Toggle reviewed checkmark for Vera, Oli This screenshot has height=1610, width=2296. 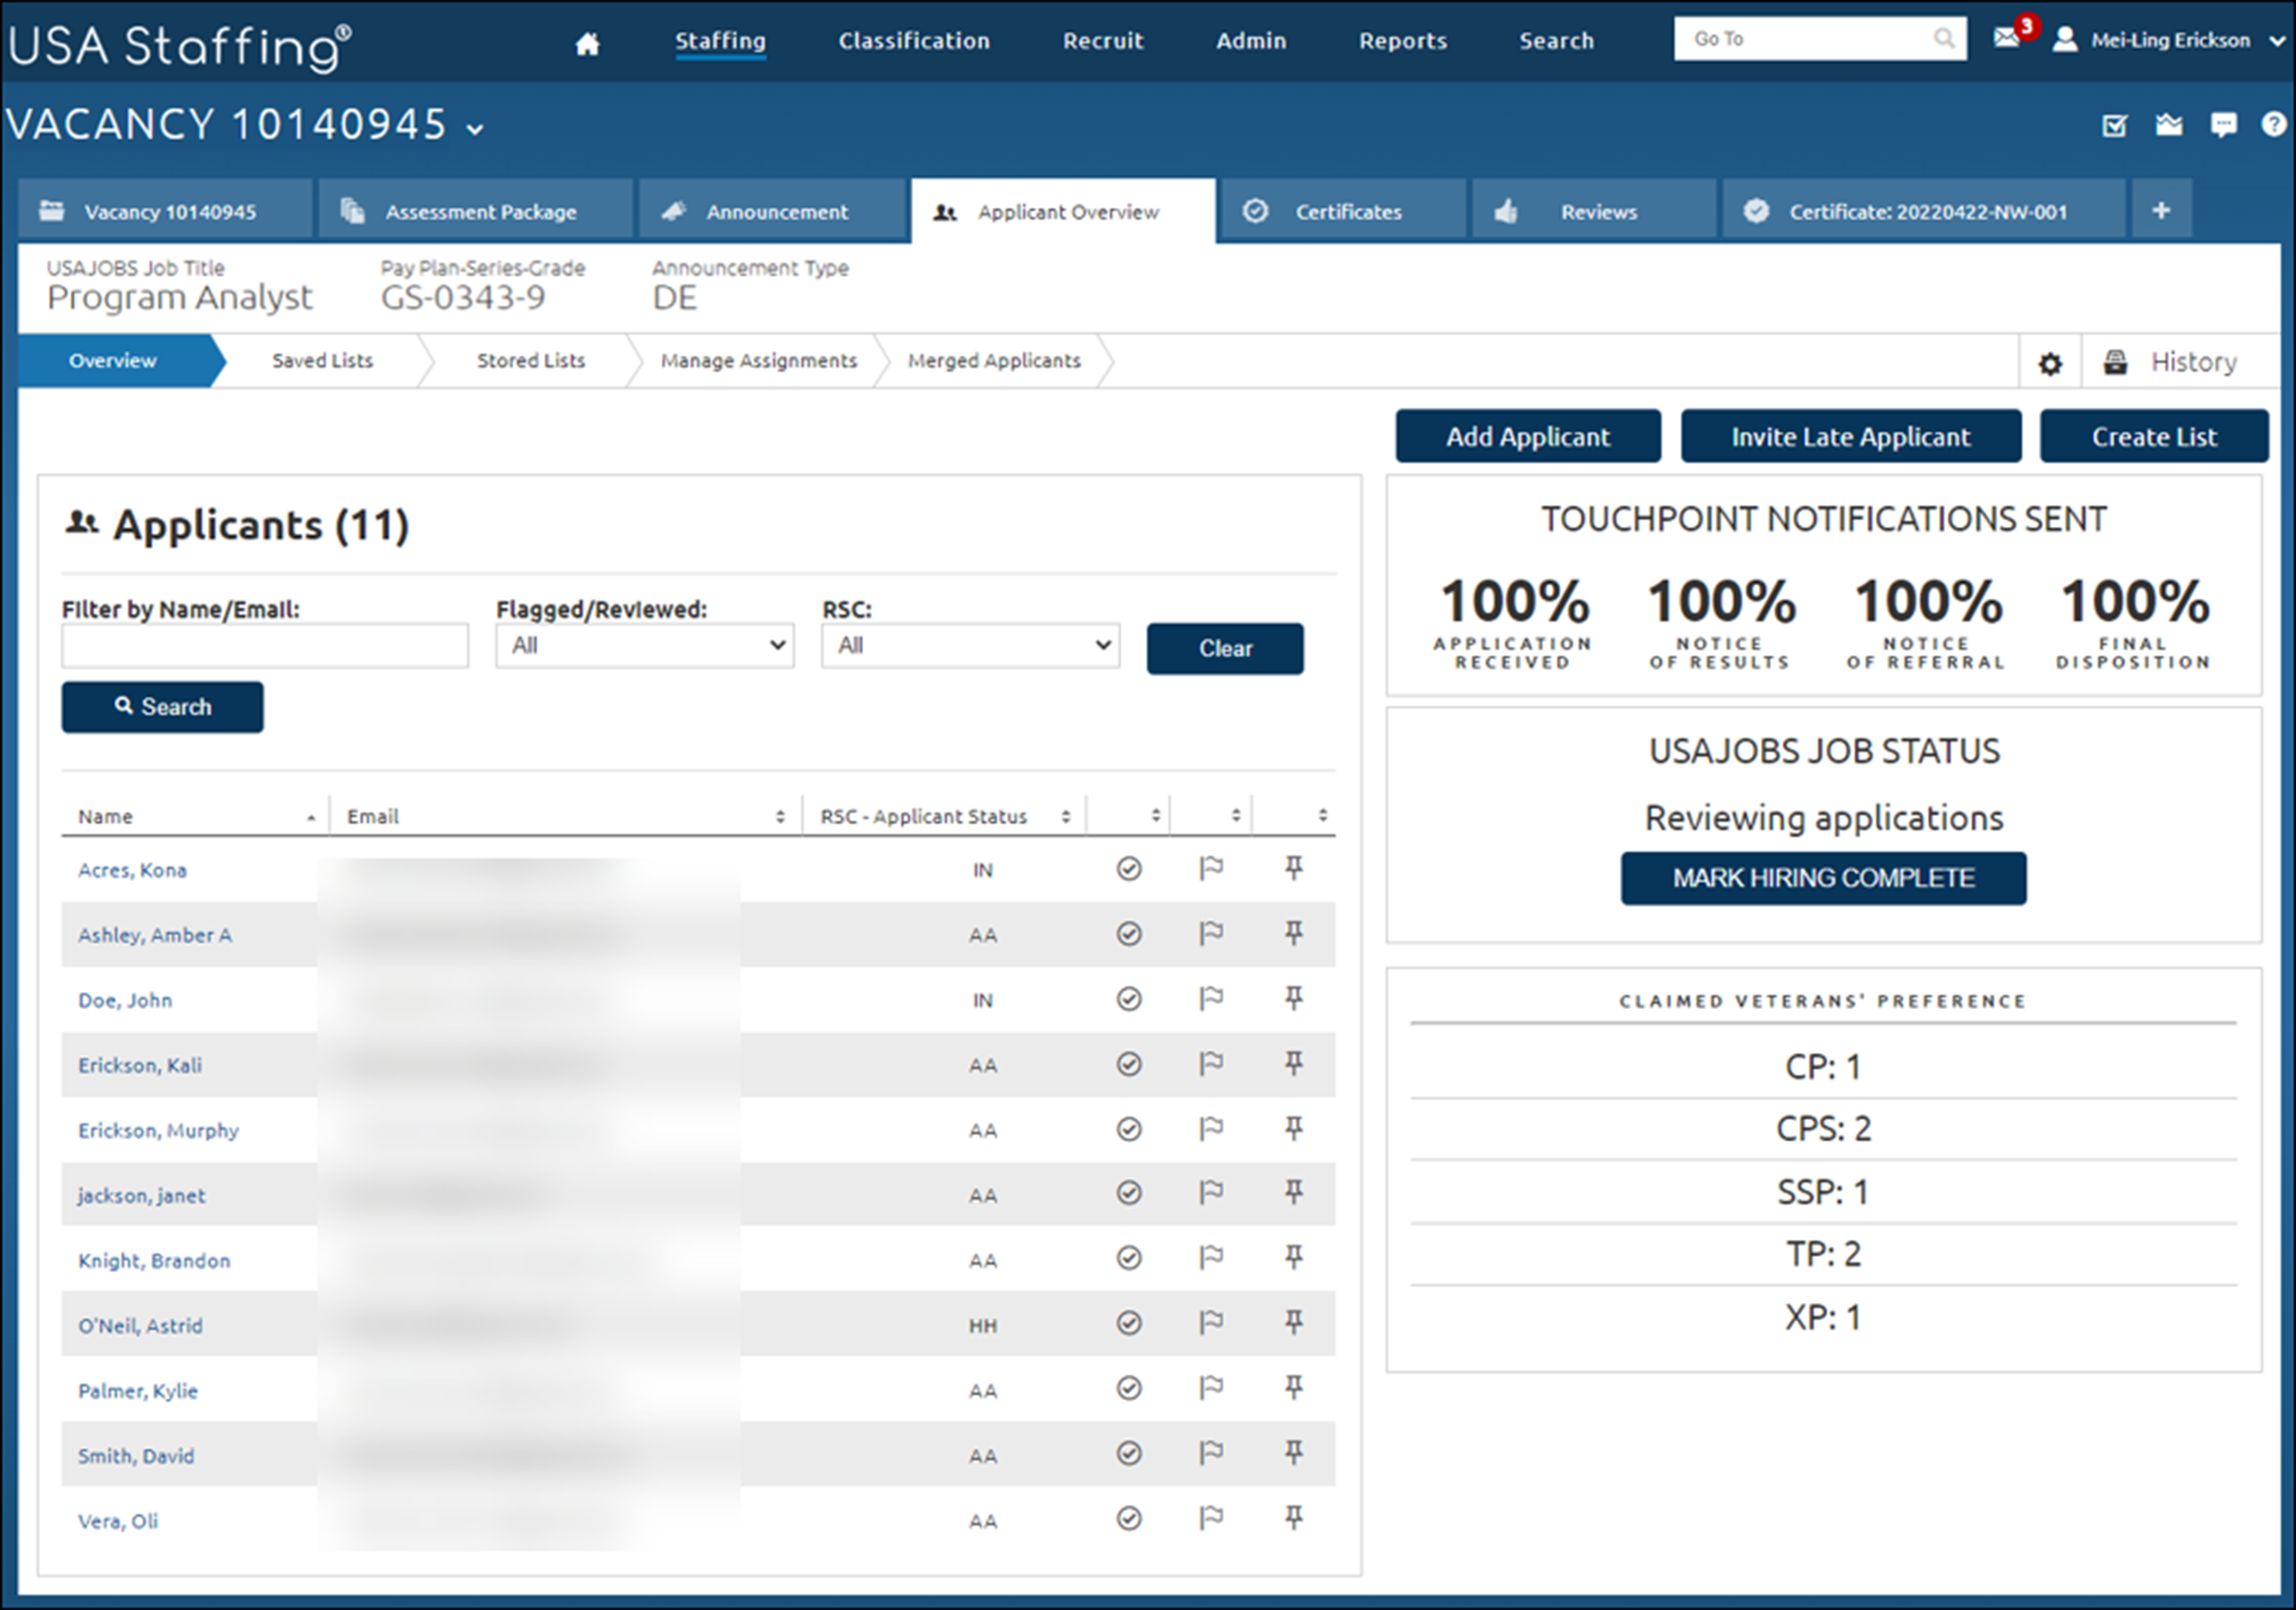(1129, 1519)
